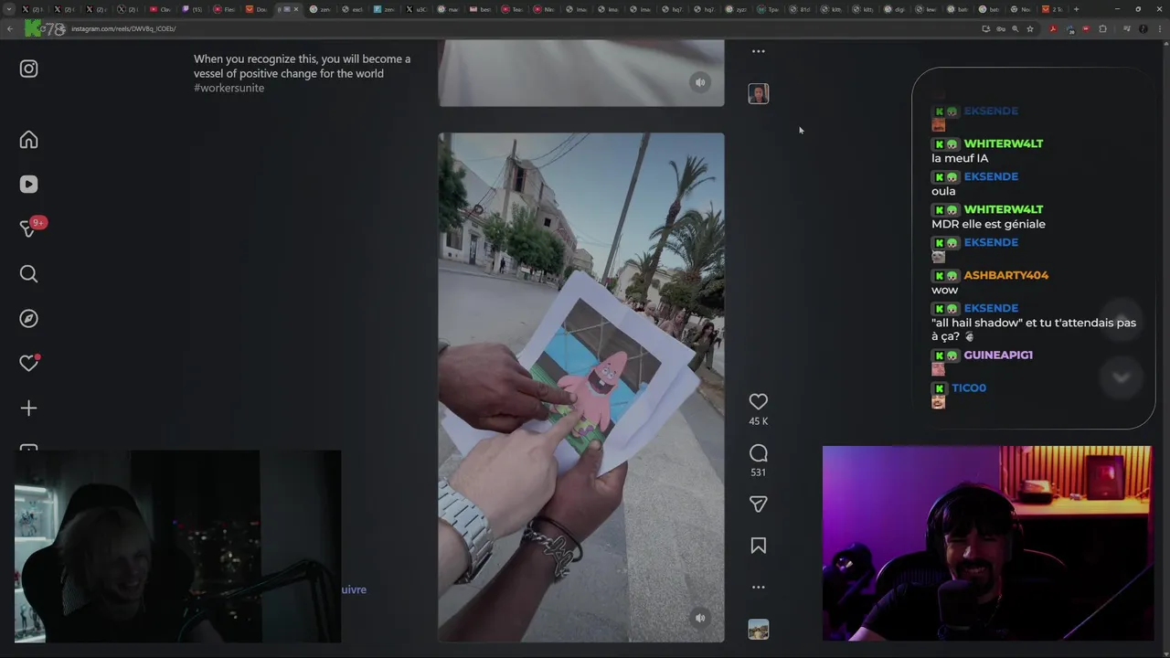Open the Explore compass icon
This screenshot has width=1170, height=658.
pyautogui.click(x=28, y=318)
